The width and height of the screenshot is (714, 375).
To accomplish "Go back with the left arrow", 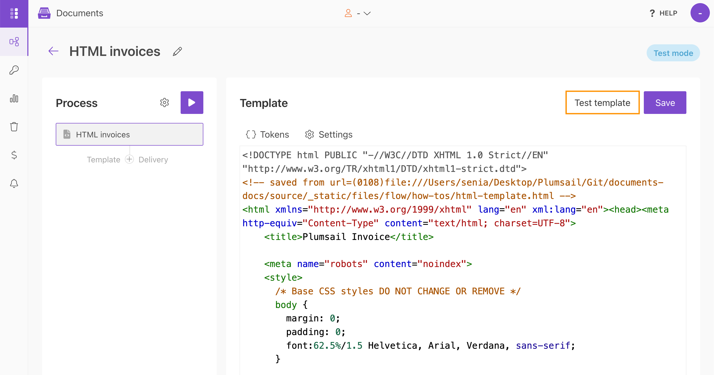I will tap(53, 51).
